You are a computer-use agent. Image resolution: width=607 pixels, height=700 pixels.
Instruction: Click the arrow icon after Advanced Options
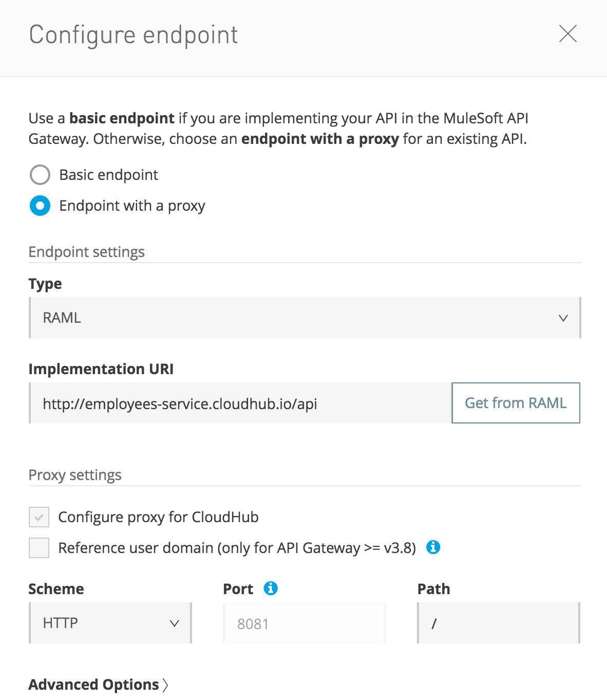pyautogui.click(x=165, y=685)
